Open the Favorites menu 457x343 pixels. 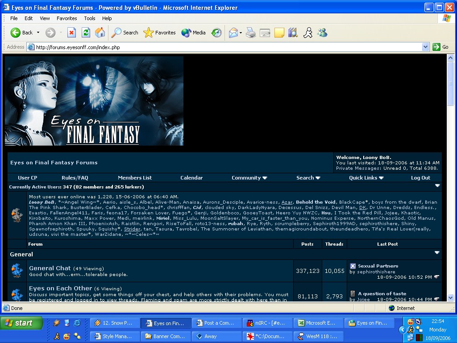click(67, 18)
